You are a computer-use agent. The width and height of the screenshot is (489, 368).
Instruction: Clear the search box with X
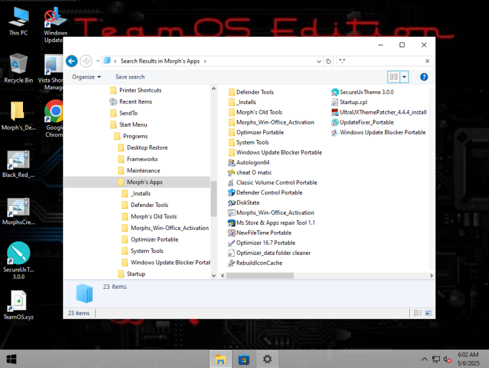427,61
